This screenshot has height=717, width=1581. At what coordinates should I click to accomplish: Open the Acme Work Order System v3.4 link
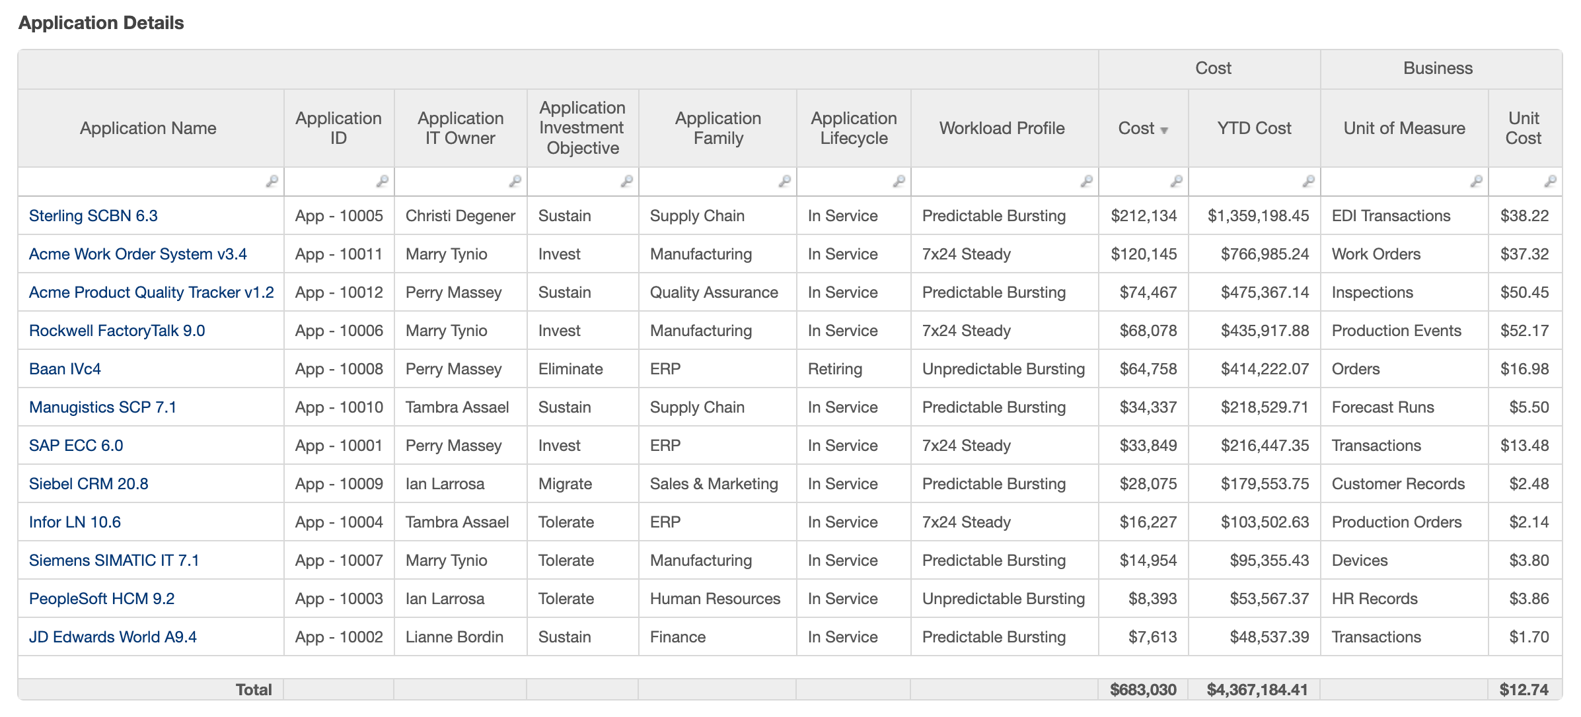click(137, 254)
